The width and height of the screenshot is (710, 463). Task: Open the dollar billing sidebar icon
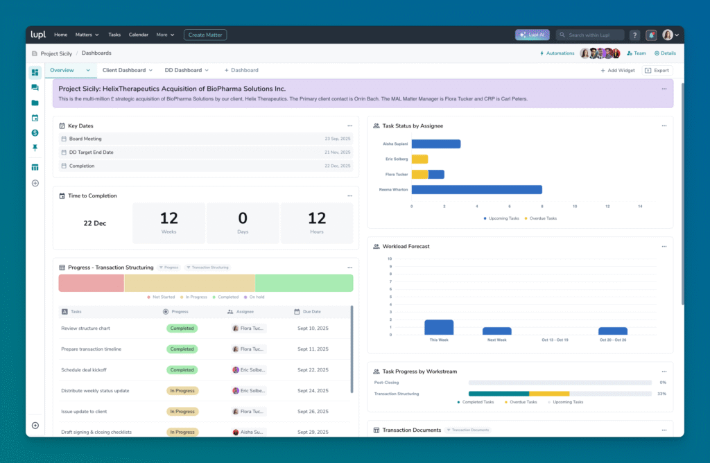tap(35, 133)
